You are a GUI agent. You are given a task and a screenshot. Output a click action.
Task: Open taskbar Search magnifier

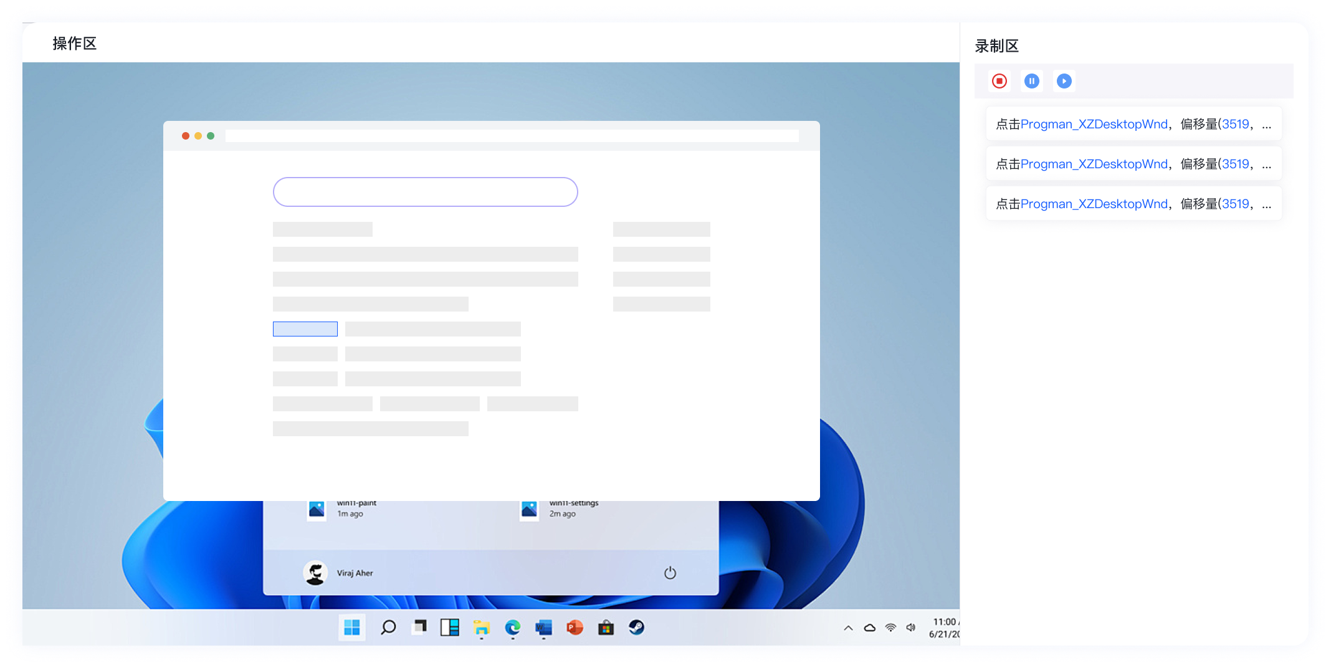coord(388,627)
